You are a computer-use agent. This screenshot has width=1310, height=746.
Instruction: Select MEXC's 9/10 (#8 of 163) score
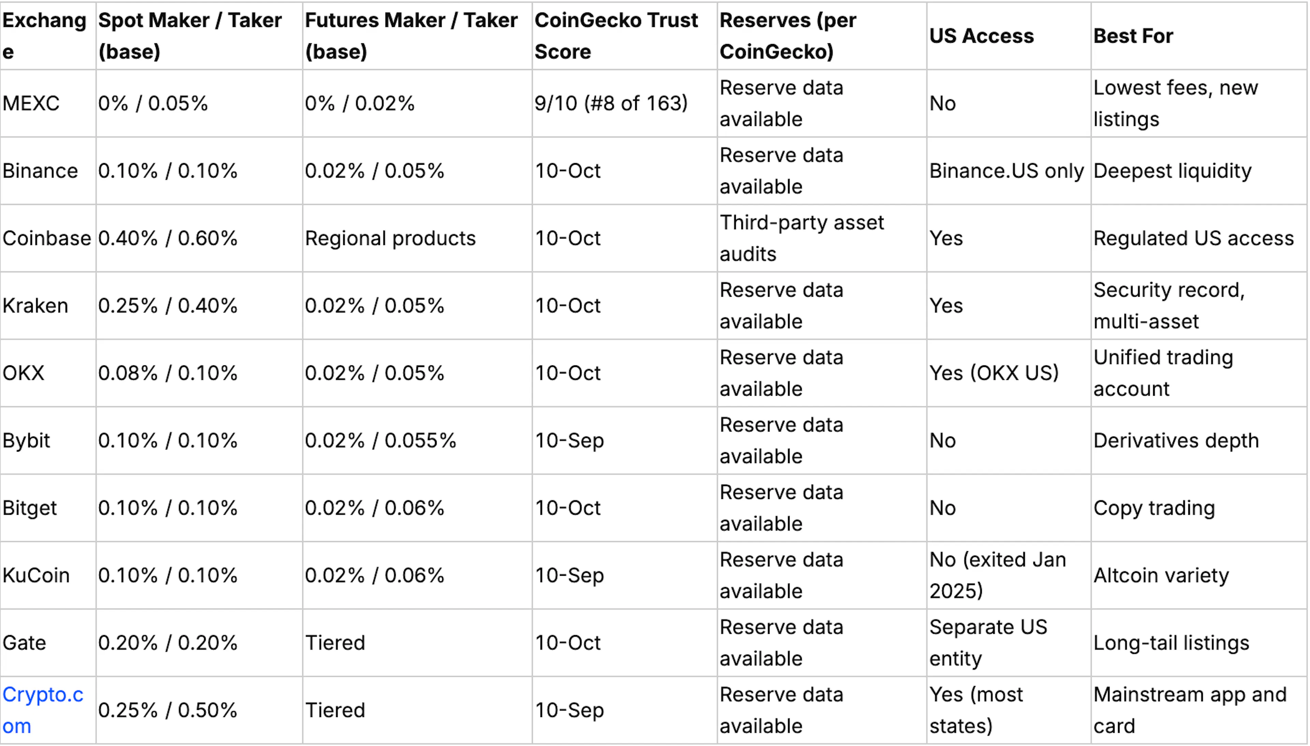tap(611, 103)
